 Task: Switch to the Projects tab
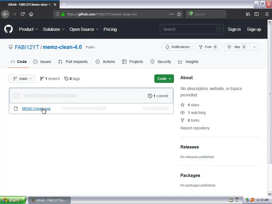click(133, 62)
